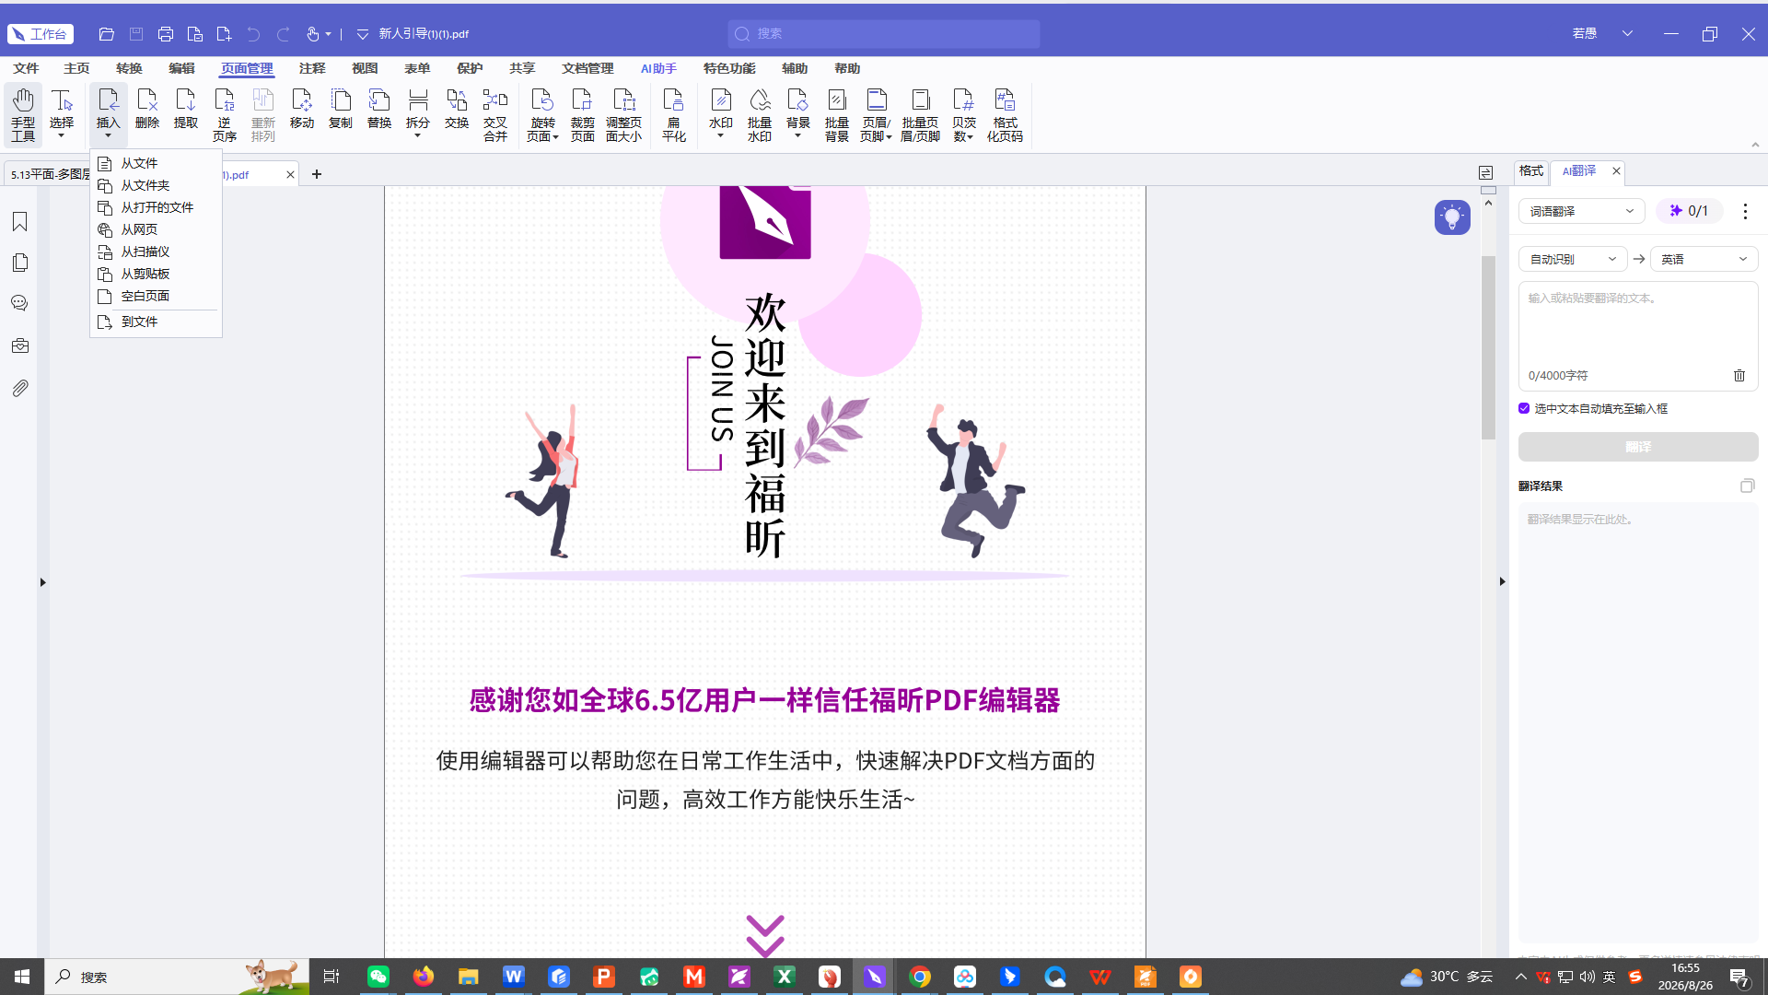The image size is (1768, 995).
Task: Click the 工作台 button
Action: (x=41, y=34)
